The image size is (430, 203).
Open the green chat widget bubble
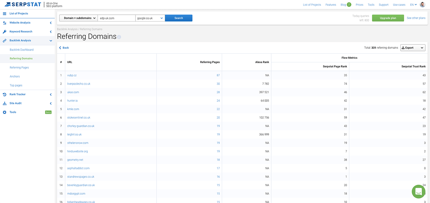tap(418, 192)
